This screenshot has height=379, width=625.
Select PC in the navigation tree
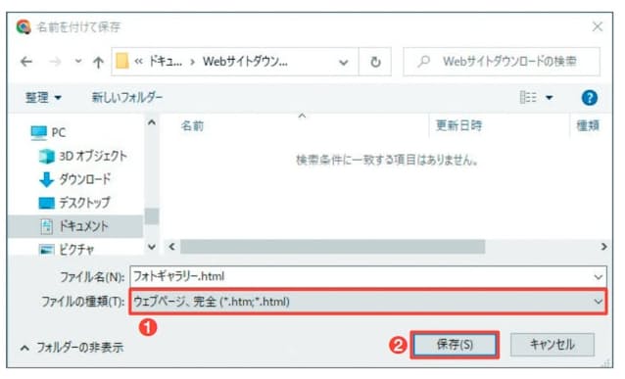[58, 132]
